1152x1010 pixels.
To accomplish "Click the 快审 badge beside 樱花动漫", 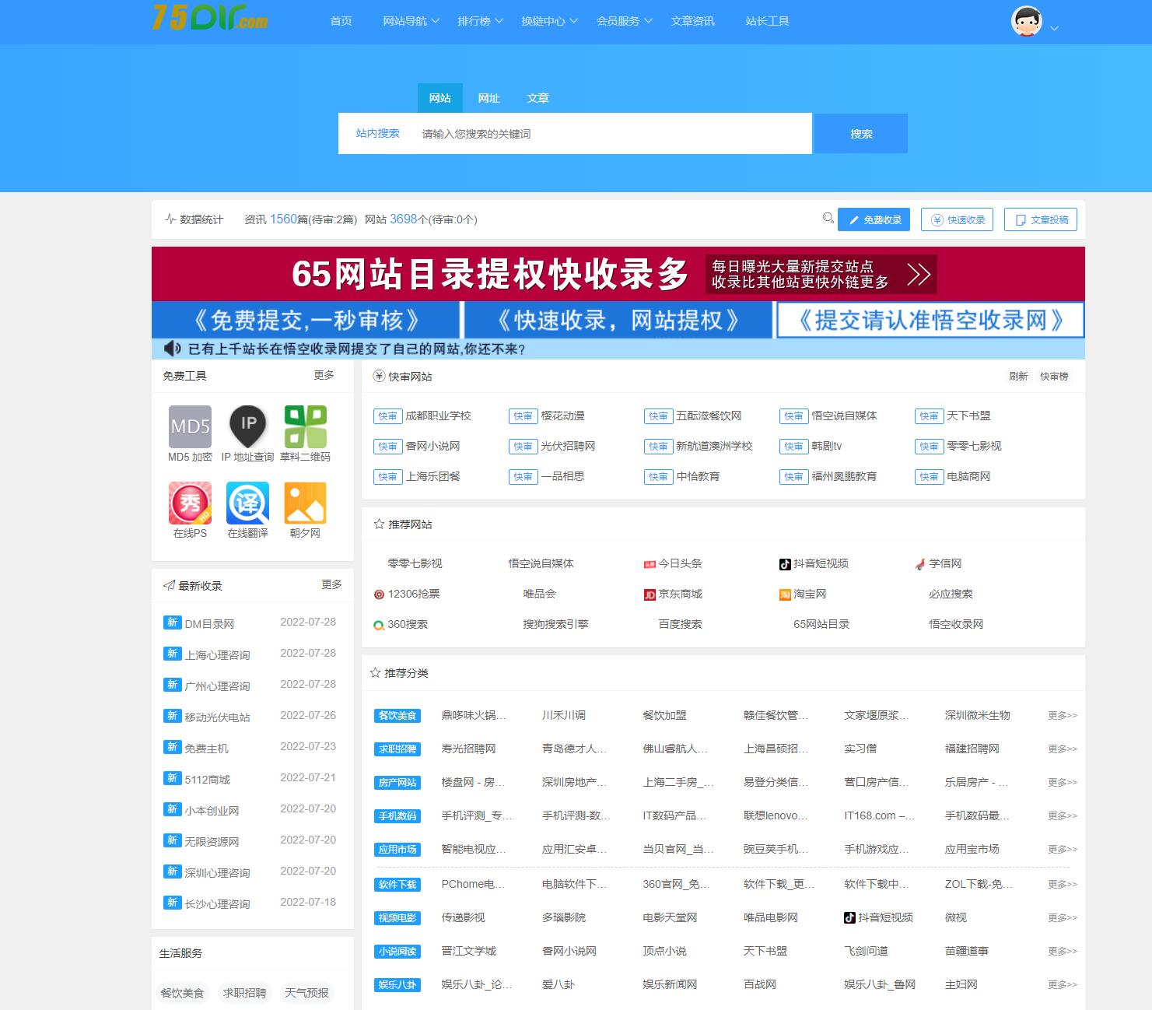I will click(523, 416).
